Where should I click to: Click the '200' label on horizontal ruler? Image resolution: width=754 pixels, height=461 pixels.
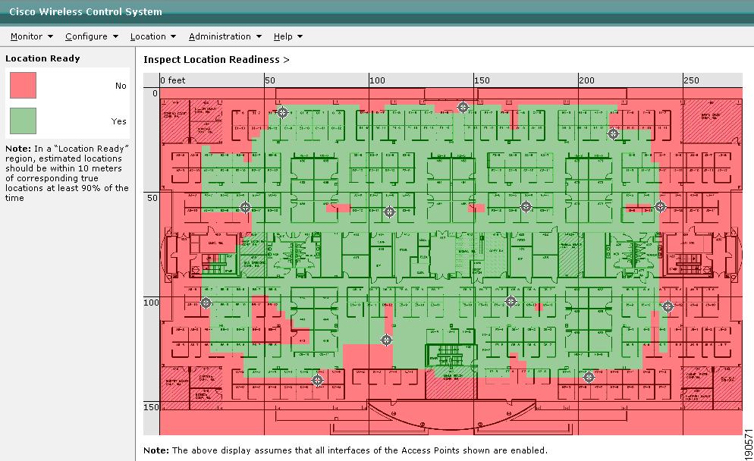(x=587, y=80)
